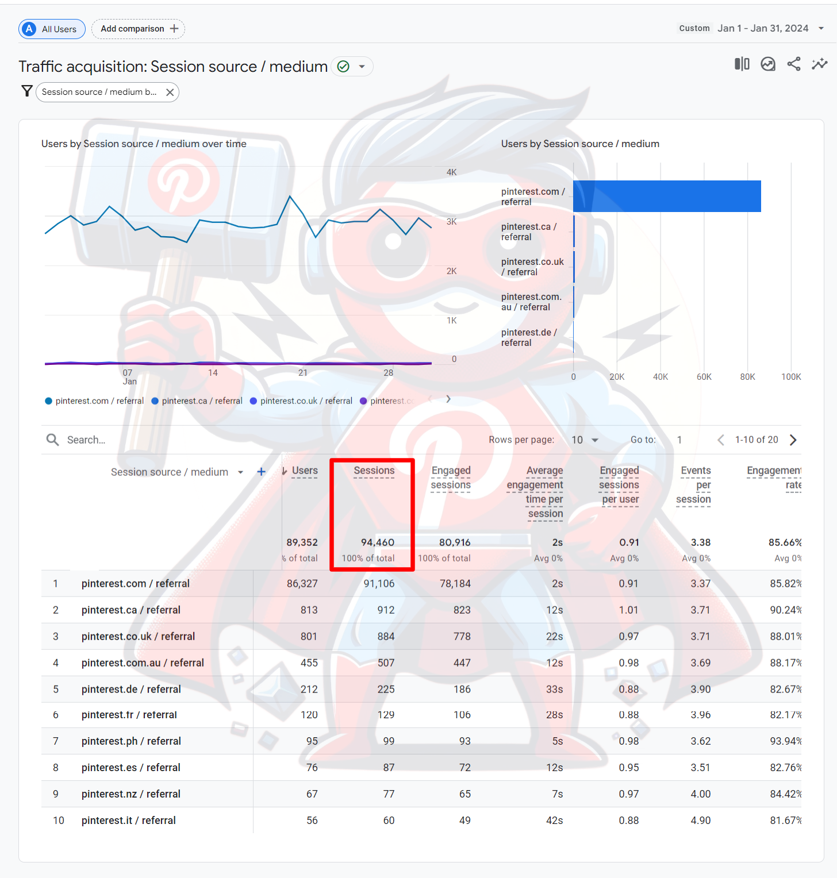Click pinterest.ph / referral table row
837x878 pixels.
pyautogui.click(x=421, y=741)
